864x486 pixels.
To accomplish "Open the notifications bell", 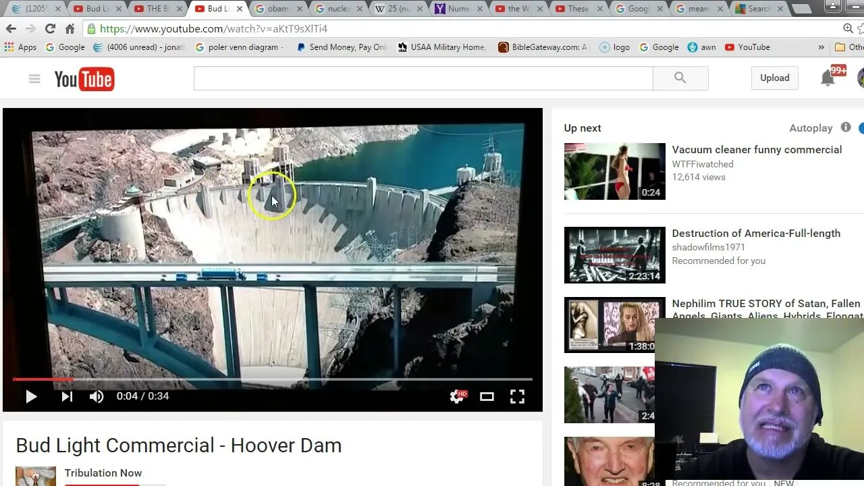I will coord(828,78).
